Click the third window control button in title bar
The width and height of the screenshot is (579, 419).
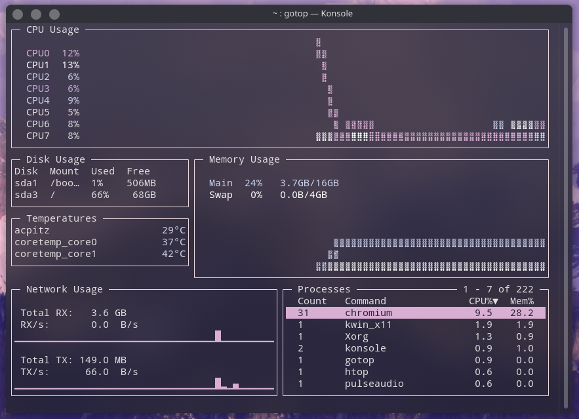coord(54,14)
